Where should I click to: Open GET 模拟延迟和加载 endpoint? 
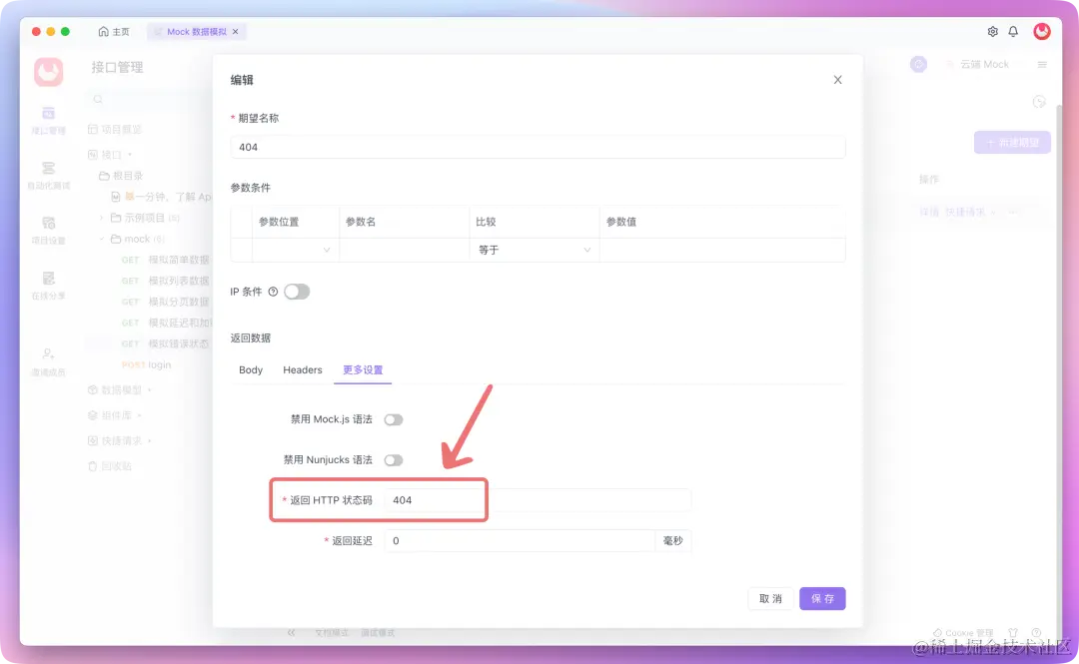[x=165, y=323]
